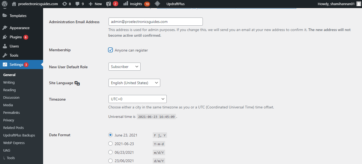Viewport: 362px width, 164px height.
Task: Click the Yoast SEO icon
Action: [x=109, y=4]
